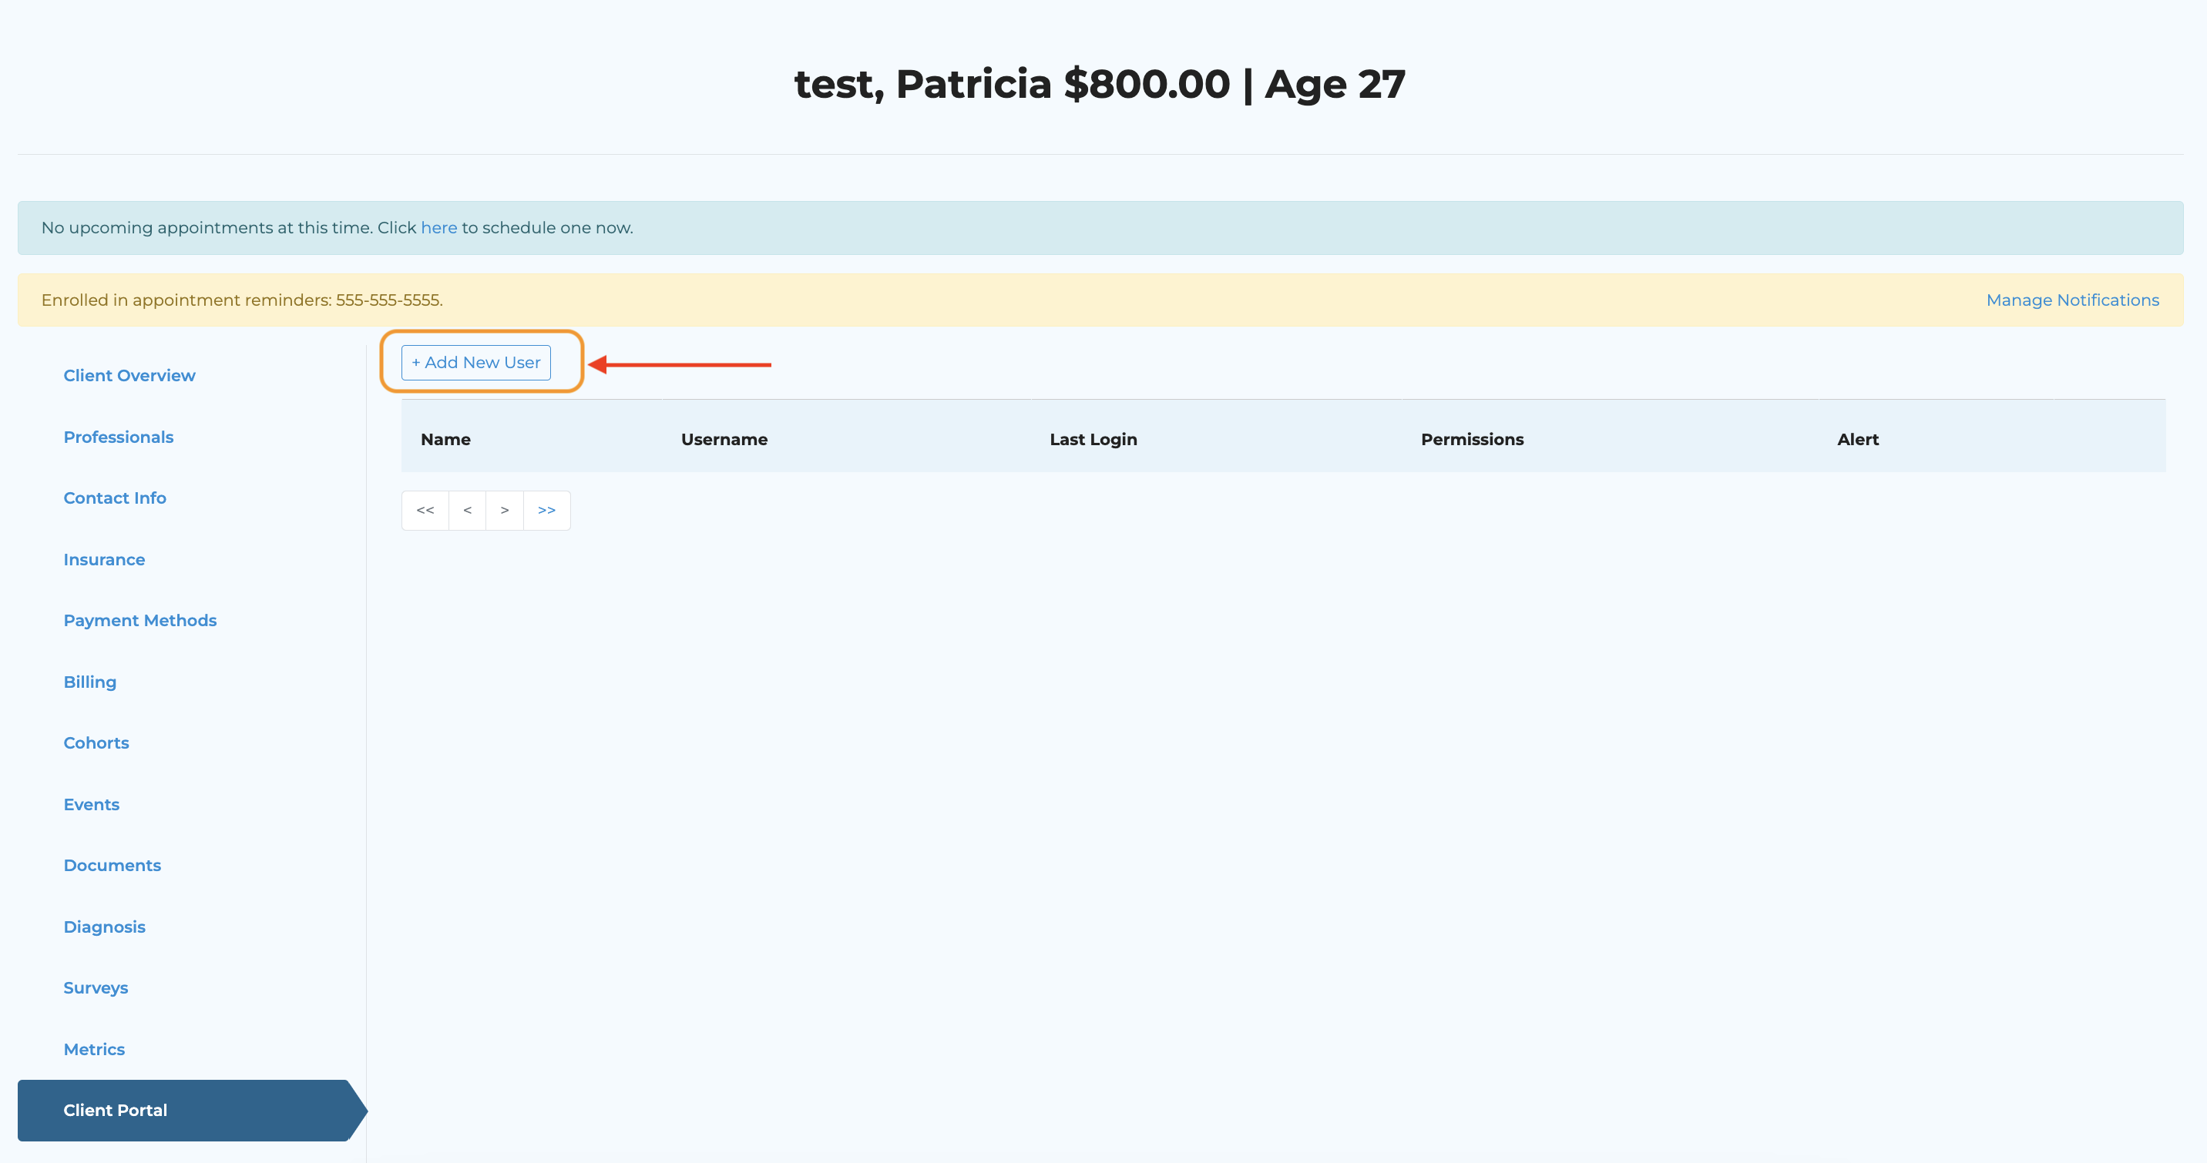Open the Payment Methods section
This screenshot has width=2207, height=1163.
pyautogui.click(x=139, y=620)
